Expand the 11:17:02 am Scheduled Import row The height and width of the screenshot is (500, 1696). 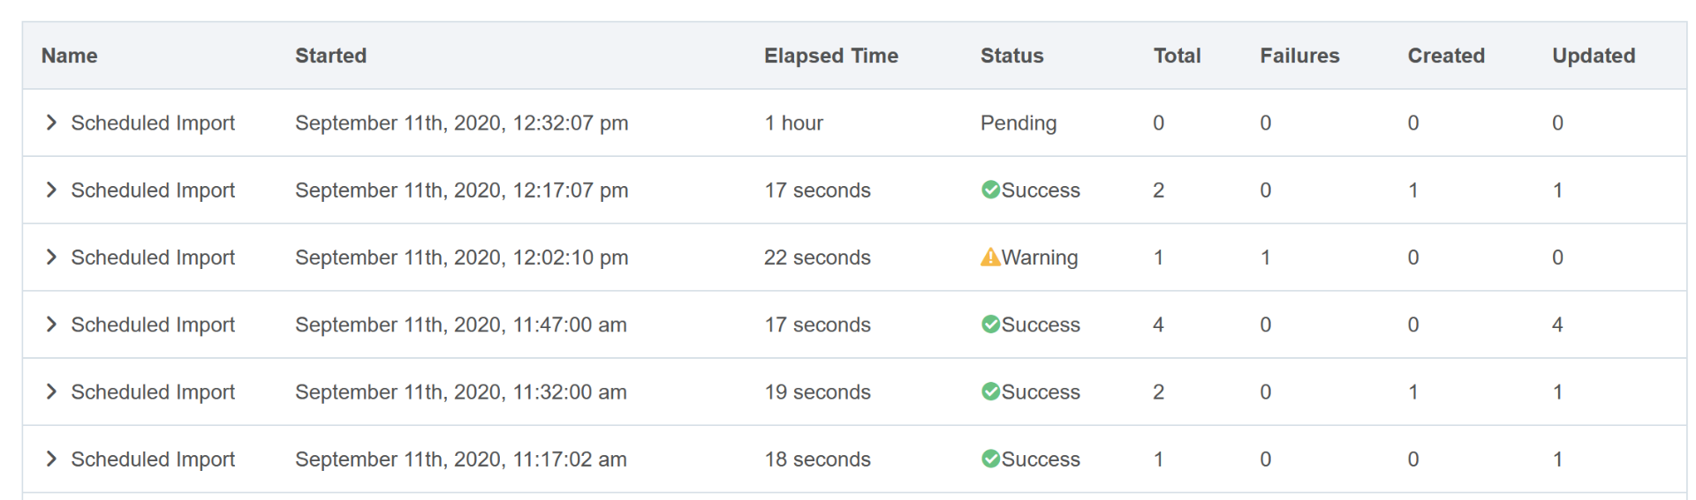point(51,459)
